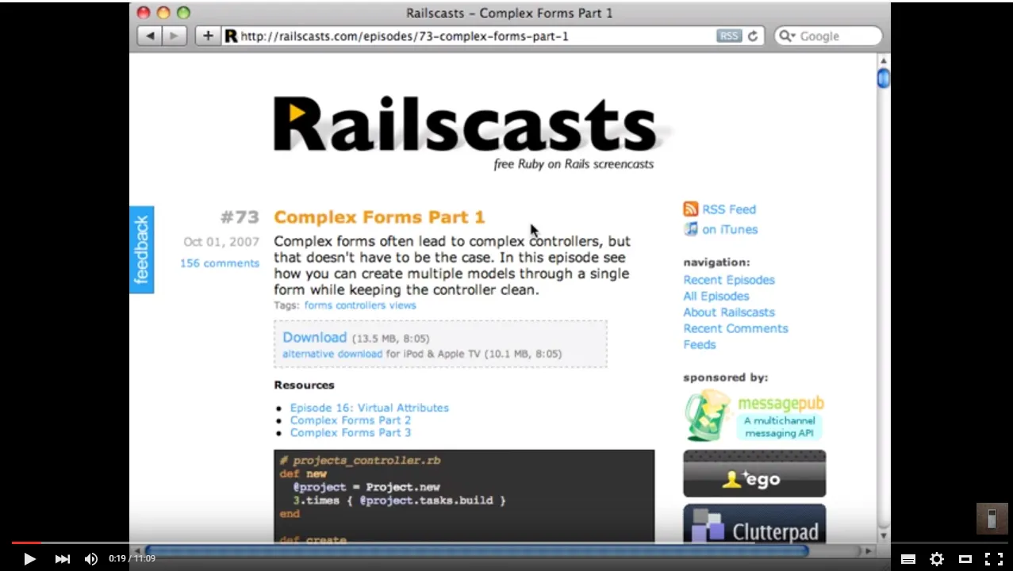The height and width of the screenshot is (571, 1013).
Task: Go to All Episodes
Action: pyautogui.click(x=716, y=296)
